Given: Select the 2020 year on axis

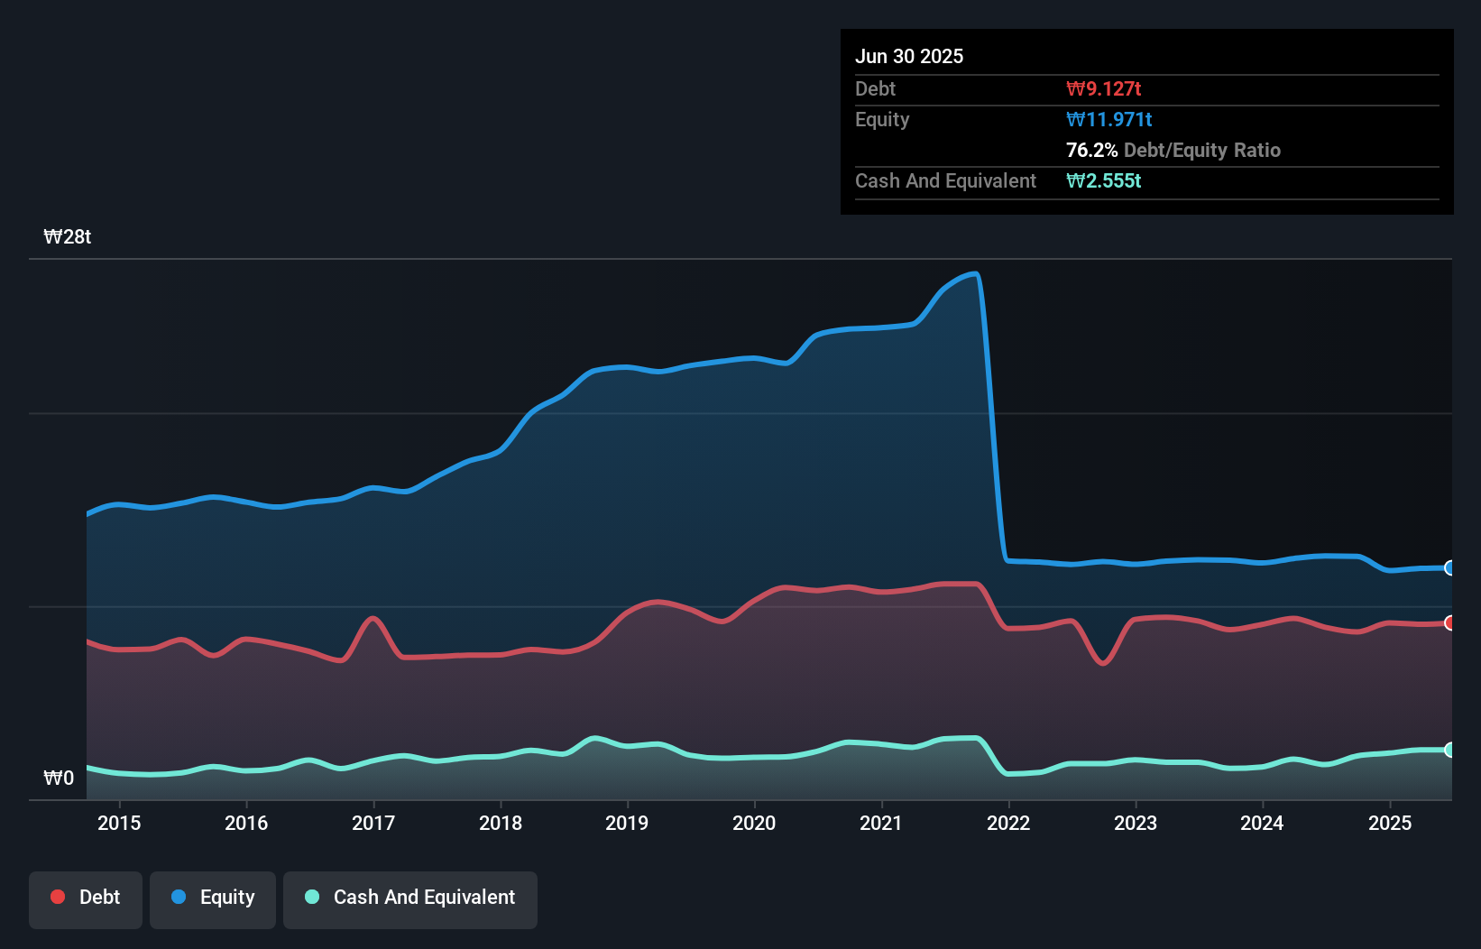Looking at the screenshot, I should tap(754, 823).
